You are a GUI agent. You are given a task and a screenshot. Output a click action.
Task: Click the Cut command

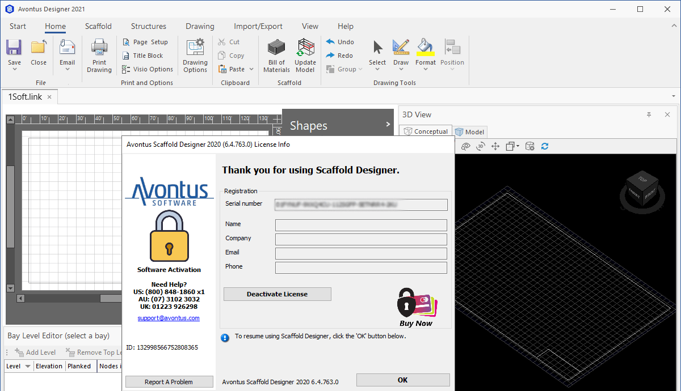(x=229, y=42)
